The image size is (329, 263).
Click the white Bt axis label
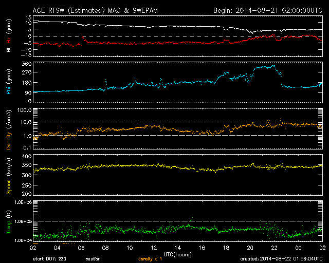pyautogui.click(x=9, y=49)
